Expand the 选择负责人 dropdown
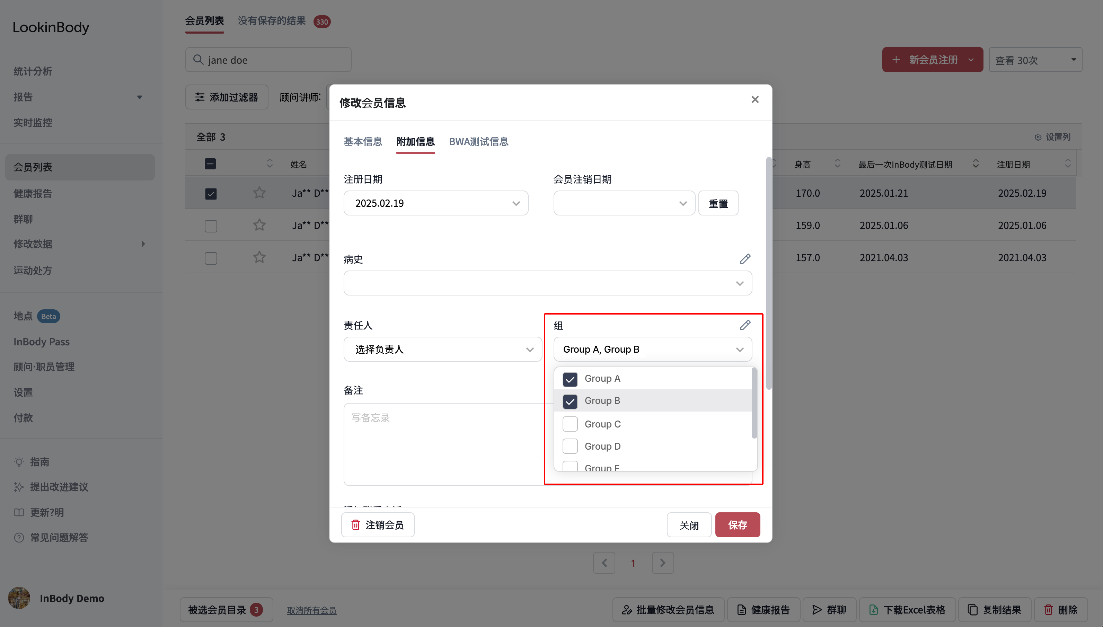 coord(443,349)
